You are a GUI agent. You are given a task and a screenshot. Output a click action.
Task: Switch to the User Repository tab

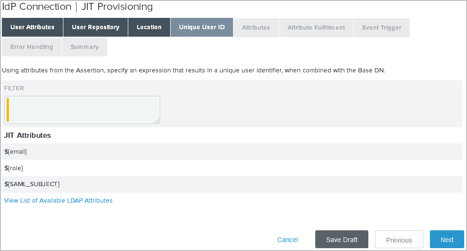(x=95, y=27)
